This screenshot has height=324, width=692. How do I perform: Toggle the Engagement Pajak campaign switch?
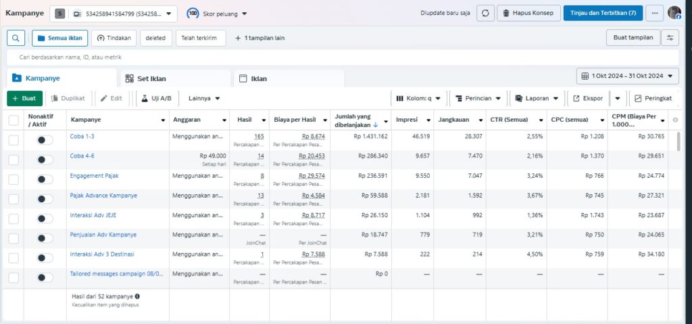pyautogui.click(x=45, y=179)
